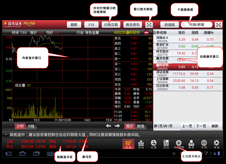
Task: Open the 资讯 news document icon
Action: [166, 144]
